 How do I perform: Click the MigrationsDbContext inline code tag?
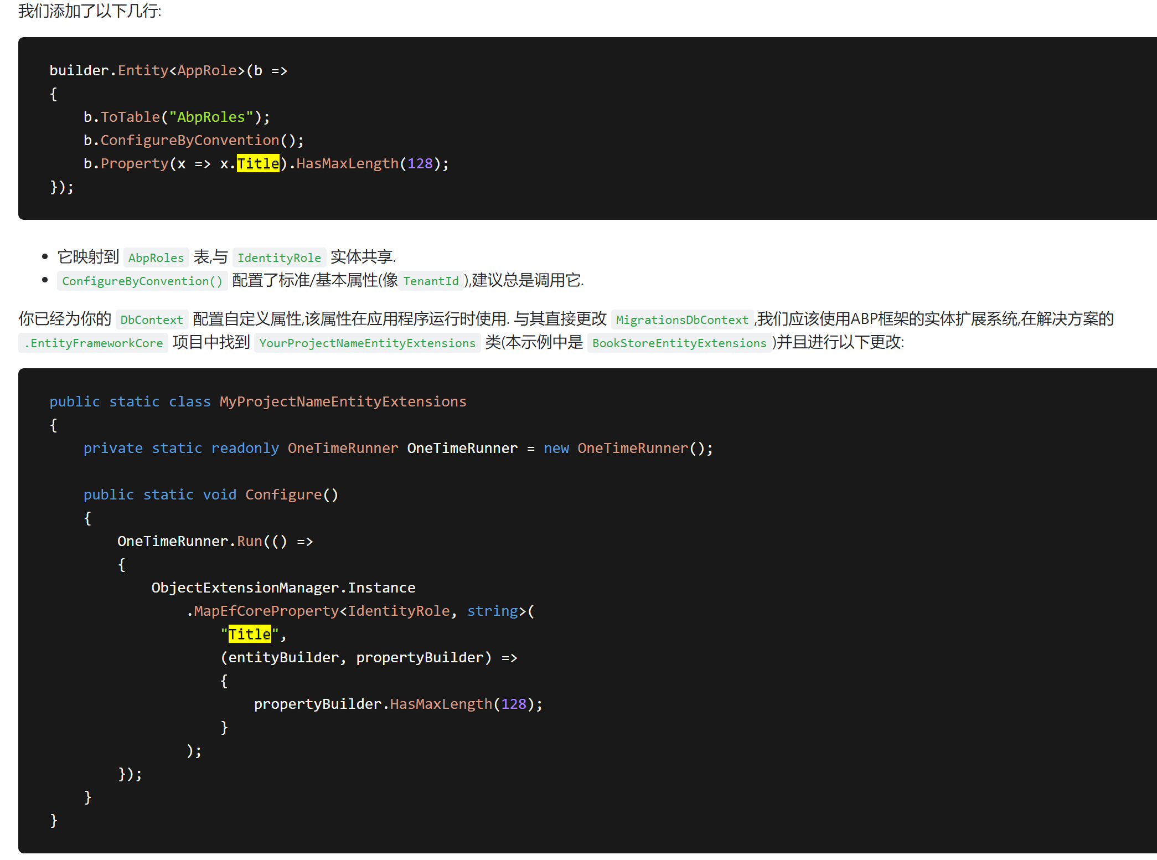click(682, 320)
